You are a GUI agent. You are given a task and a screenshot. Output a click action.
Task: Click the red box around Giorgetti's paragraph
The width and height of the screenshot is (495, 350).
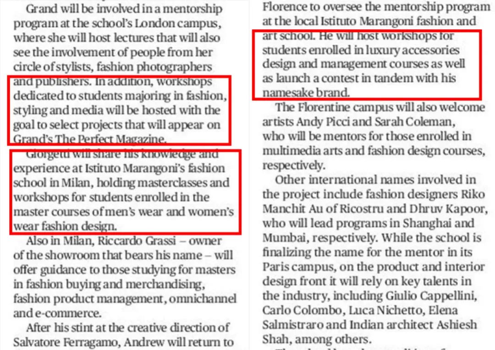point(125,191)
